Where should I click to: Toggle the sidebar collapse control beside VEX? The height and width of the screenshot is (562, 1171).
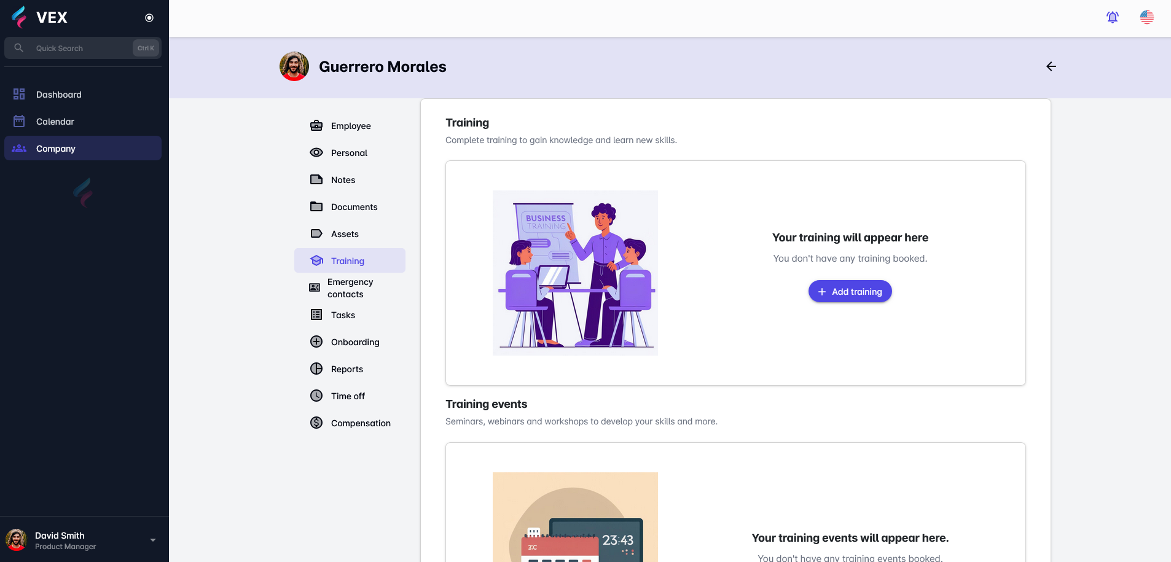[x=149, y=17]
